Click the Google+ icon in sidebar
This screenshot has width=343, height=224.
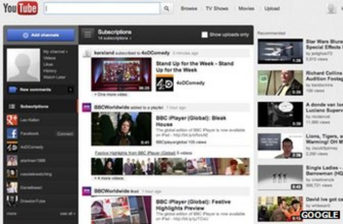click(12, 120)
